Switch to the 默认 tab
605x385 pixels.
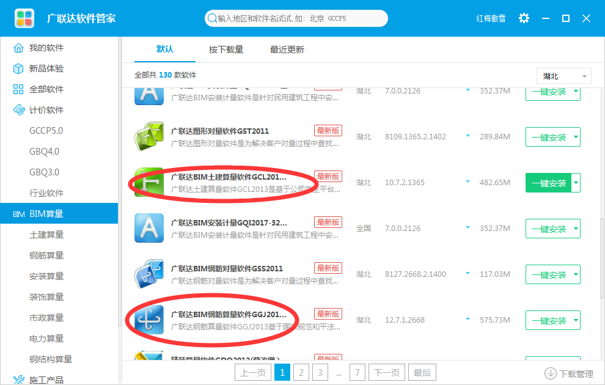pos(165,50)
